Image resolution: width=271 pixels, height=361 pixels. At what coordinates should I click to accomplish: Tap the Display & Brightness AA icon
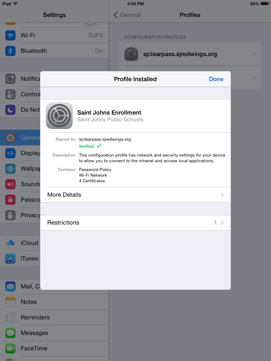pos(10,153)
